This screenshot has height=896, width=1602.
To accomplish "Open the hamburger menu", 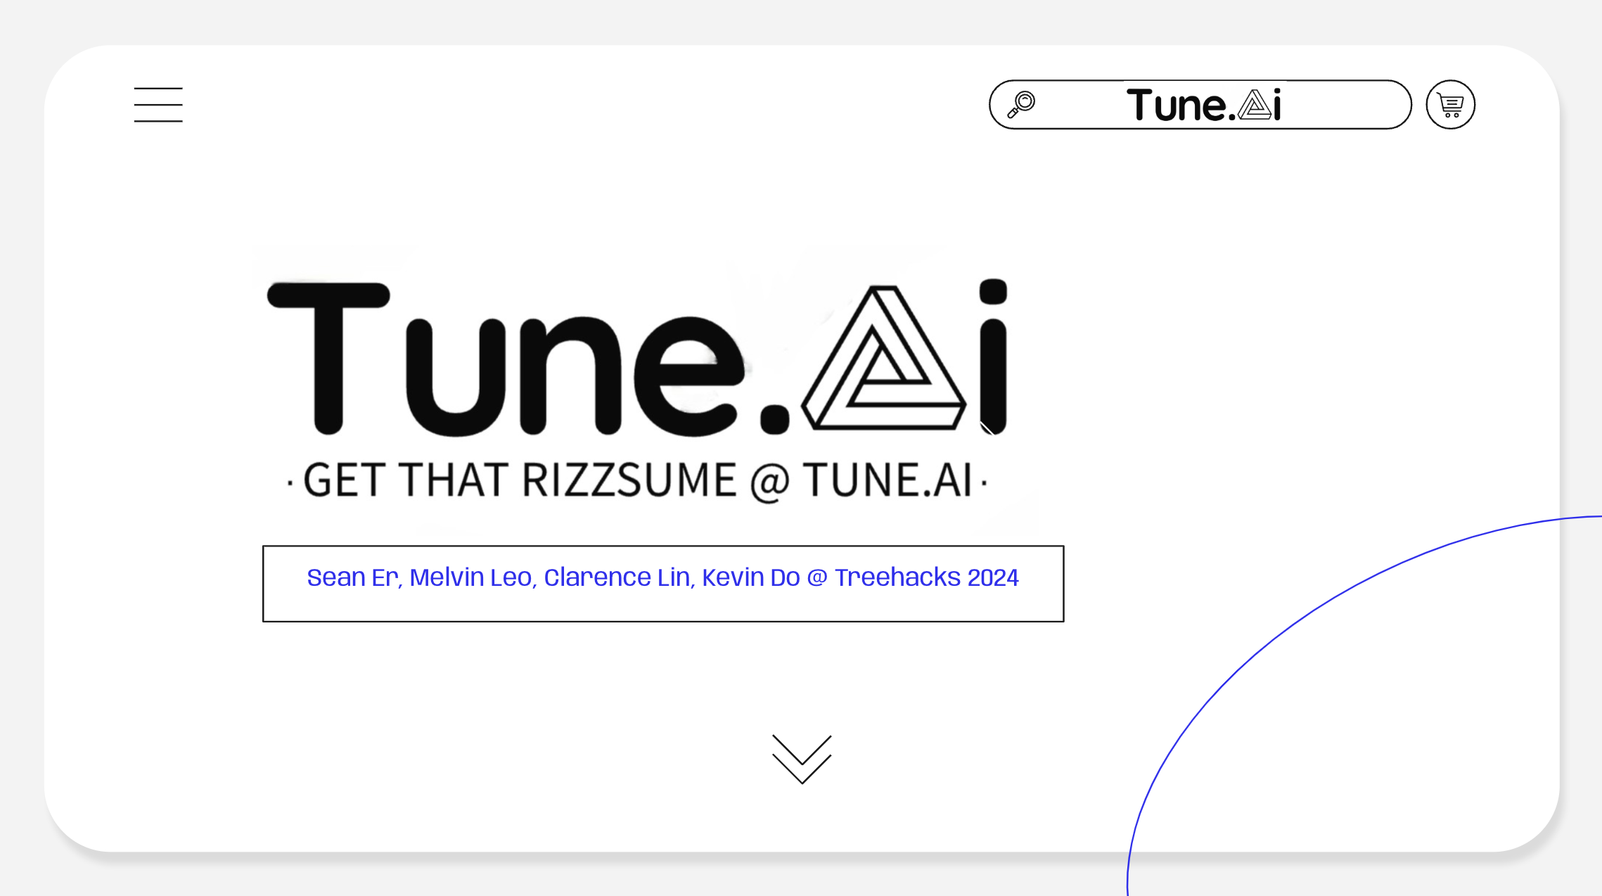I will pyautogui.click(x=158, y=105).
